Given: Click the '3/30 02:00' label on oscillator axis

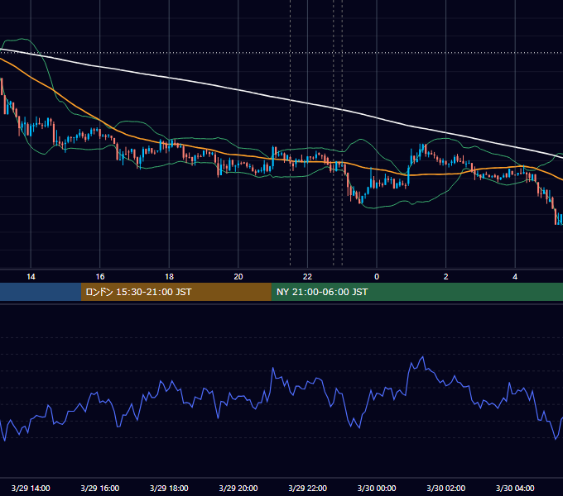Looking at the screenshot, I should coord(446,488).
